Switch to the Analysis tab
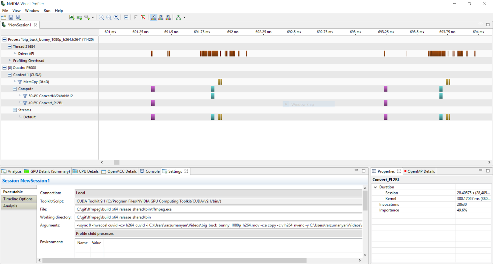493x264 pixels. (x=11, y=171)
